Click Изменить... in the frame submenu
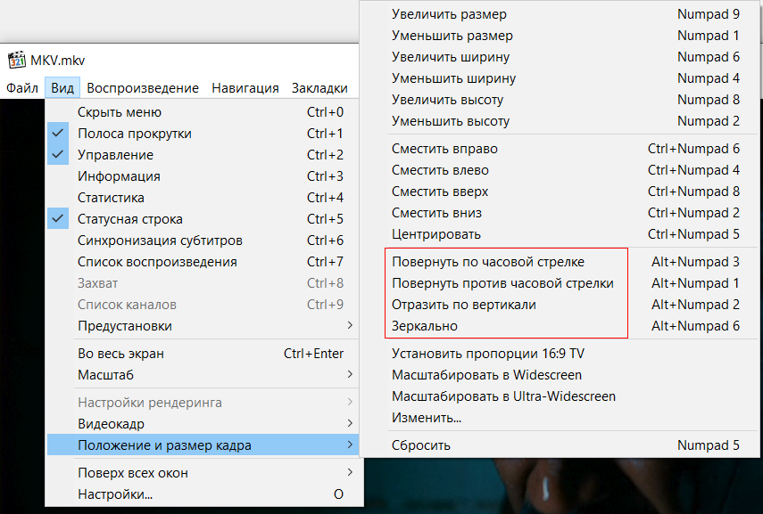 (427, 418)
